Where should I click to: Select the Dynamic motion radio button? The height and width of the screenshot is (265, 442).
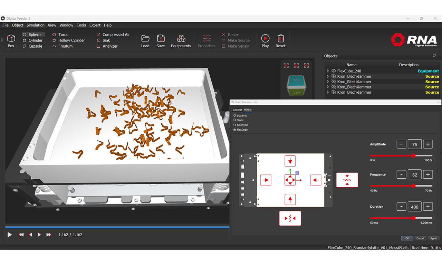pos(235,116)
